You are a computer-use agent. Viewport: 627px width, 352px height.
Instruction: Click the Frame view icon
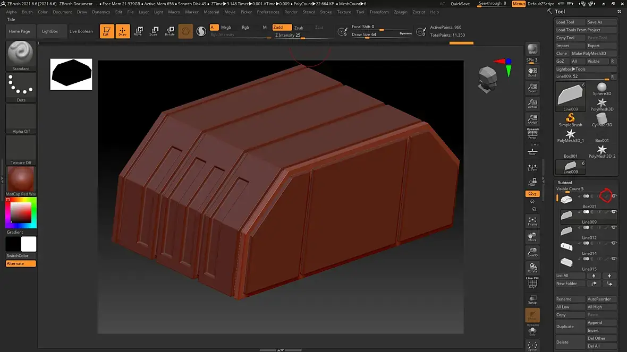532,221
